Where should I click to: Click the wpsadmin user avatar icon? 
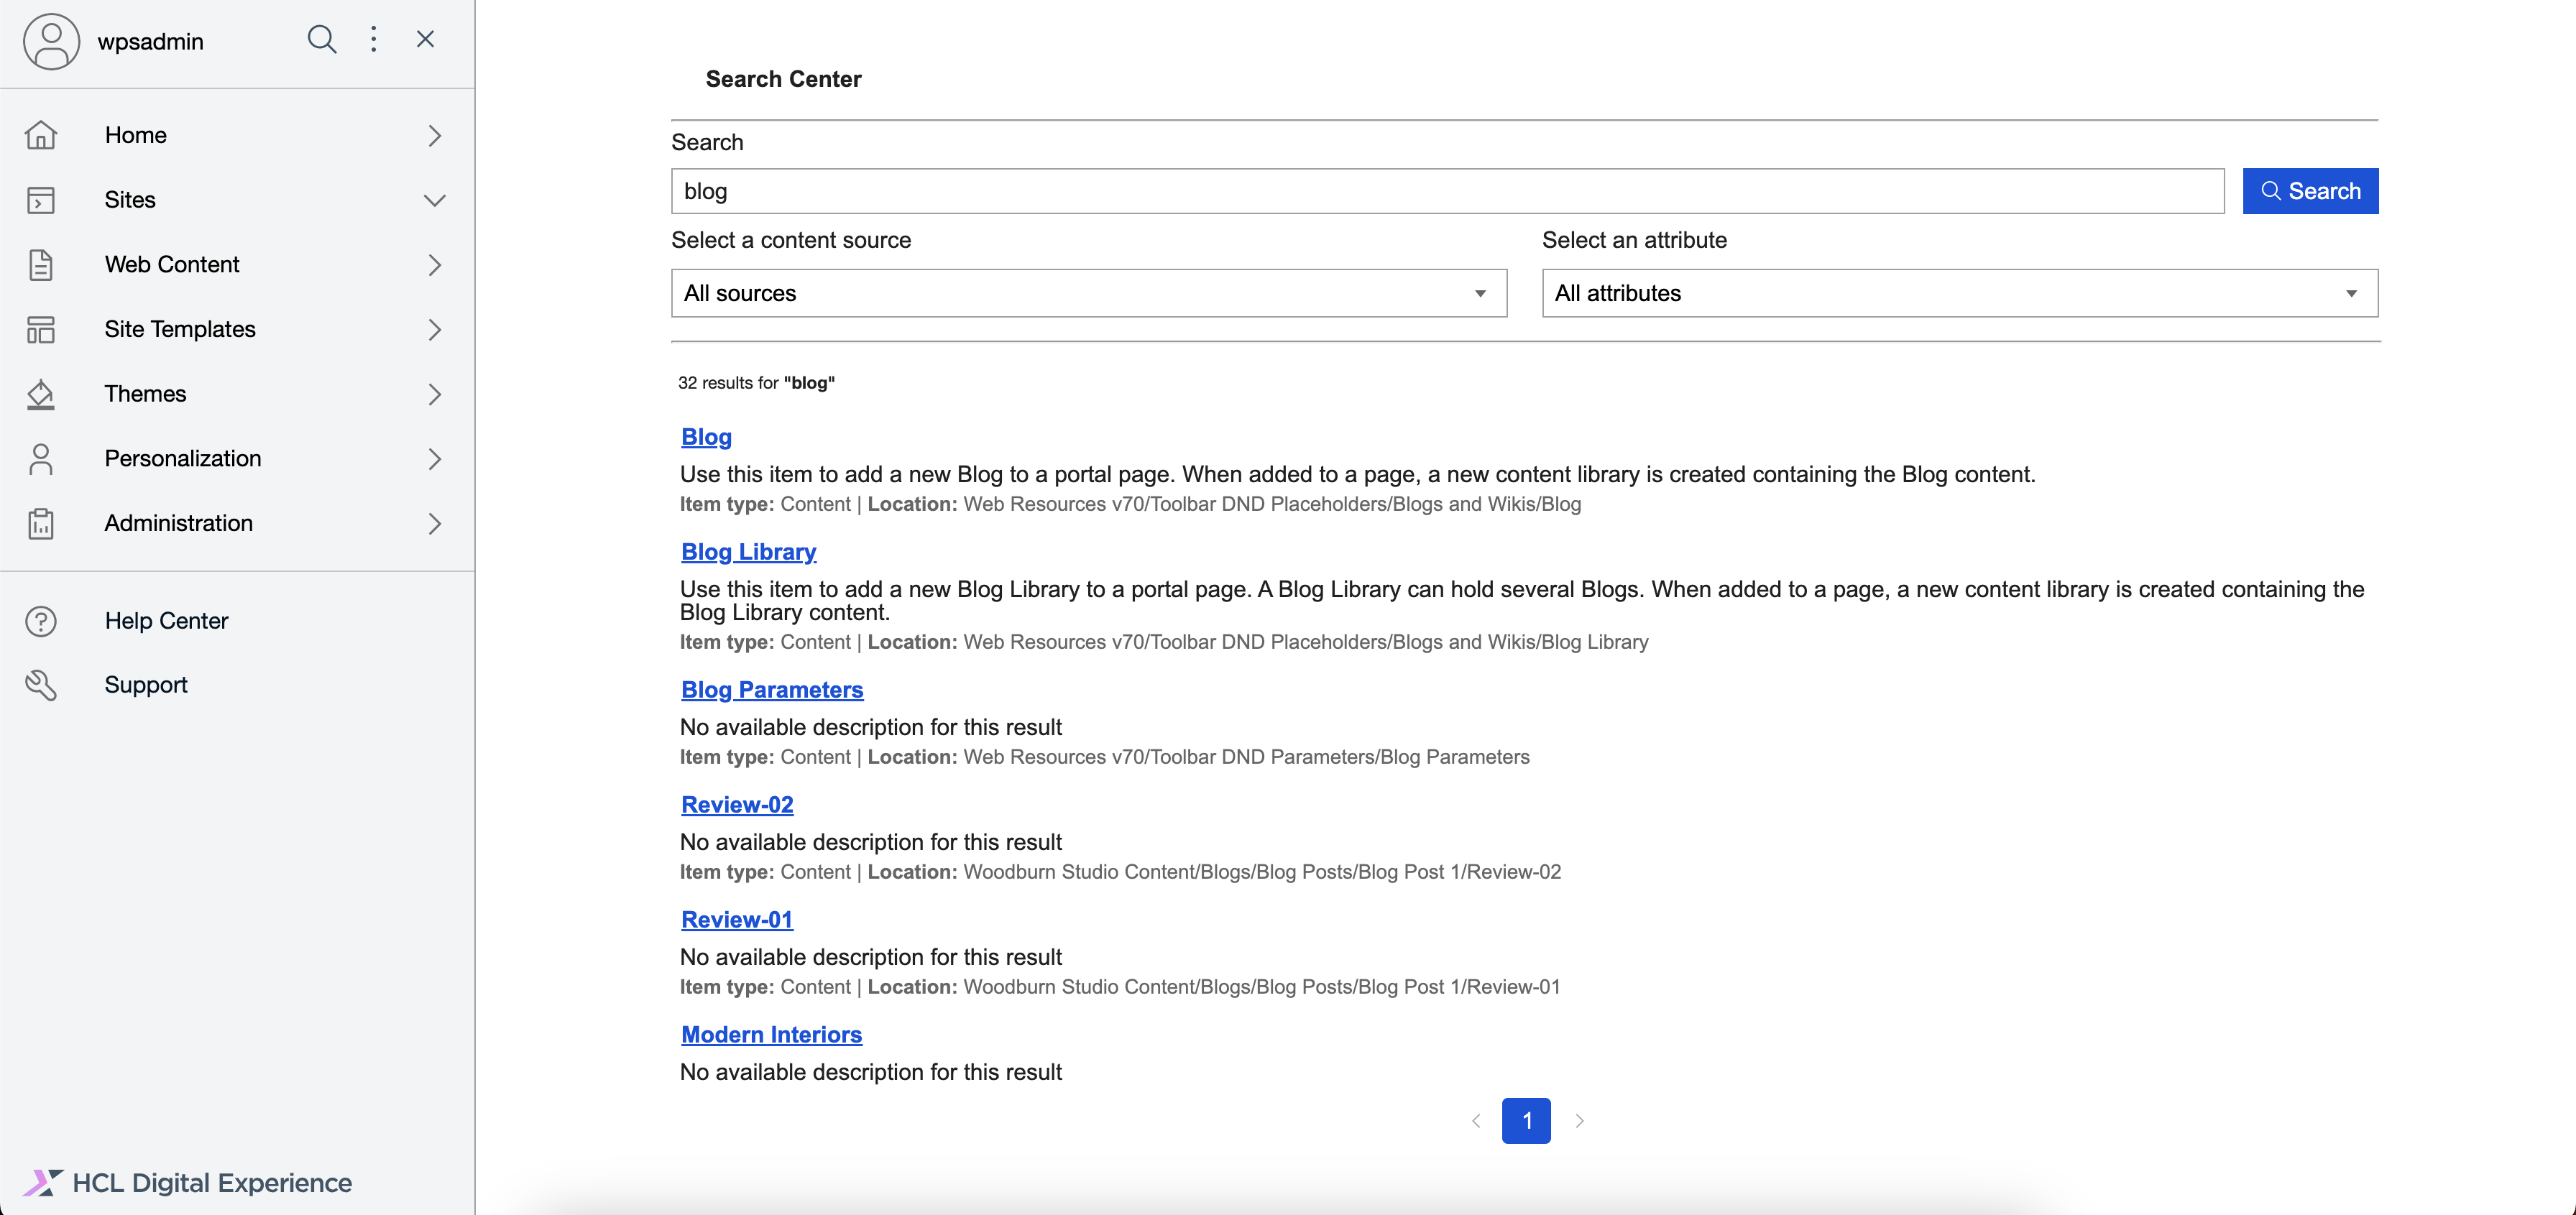(51, 41)
